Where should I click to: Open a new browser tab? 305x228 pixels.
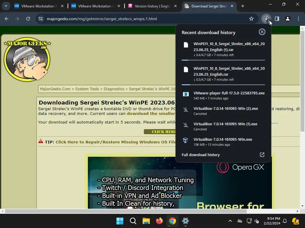pyautogui.click(x=242, y=6)
